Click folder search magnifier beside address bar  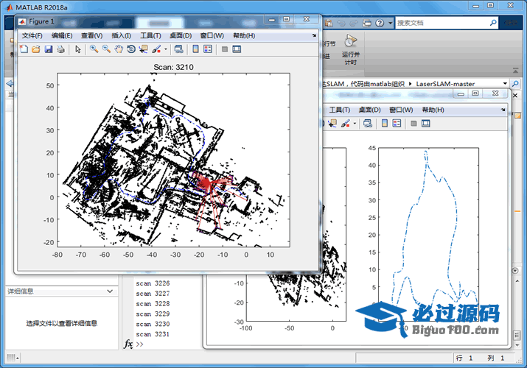click(515, 83)
